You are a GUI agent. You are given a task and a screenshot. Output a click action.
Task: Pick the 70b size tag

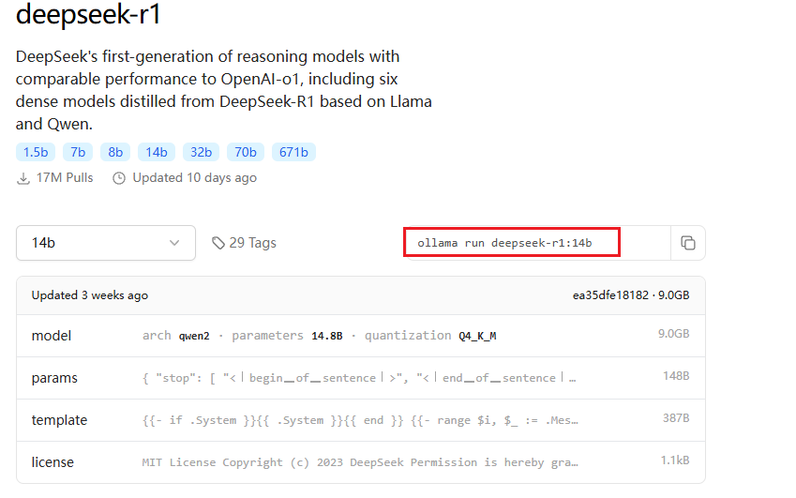246,152
